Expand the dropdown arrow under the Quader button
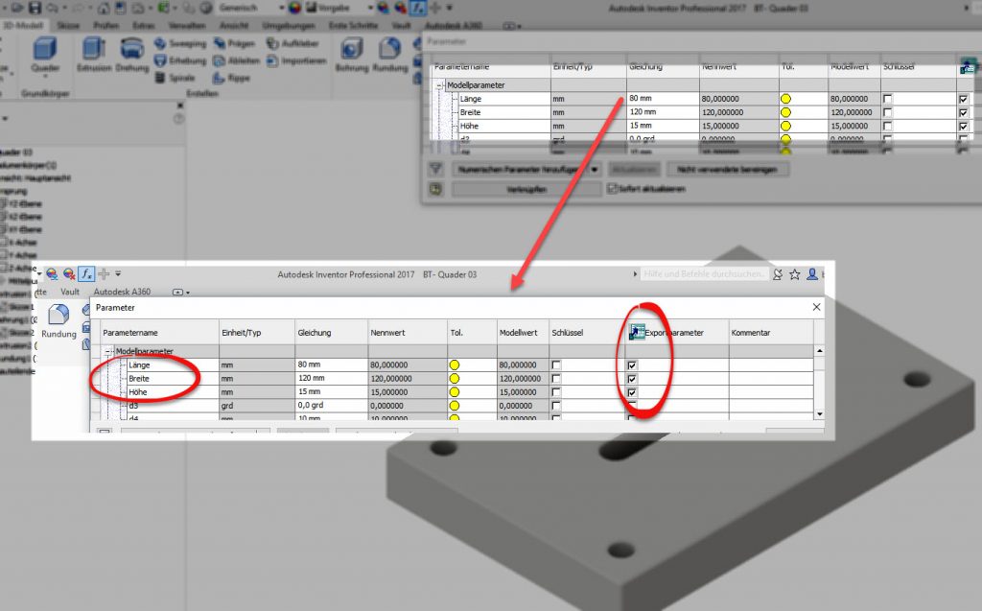This screenshot has height=611, width=982. (x=45, y=77)
